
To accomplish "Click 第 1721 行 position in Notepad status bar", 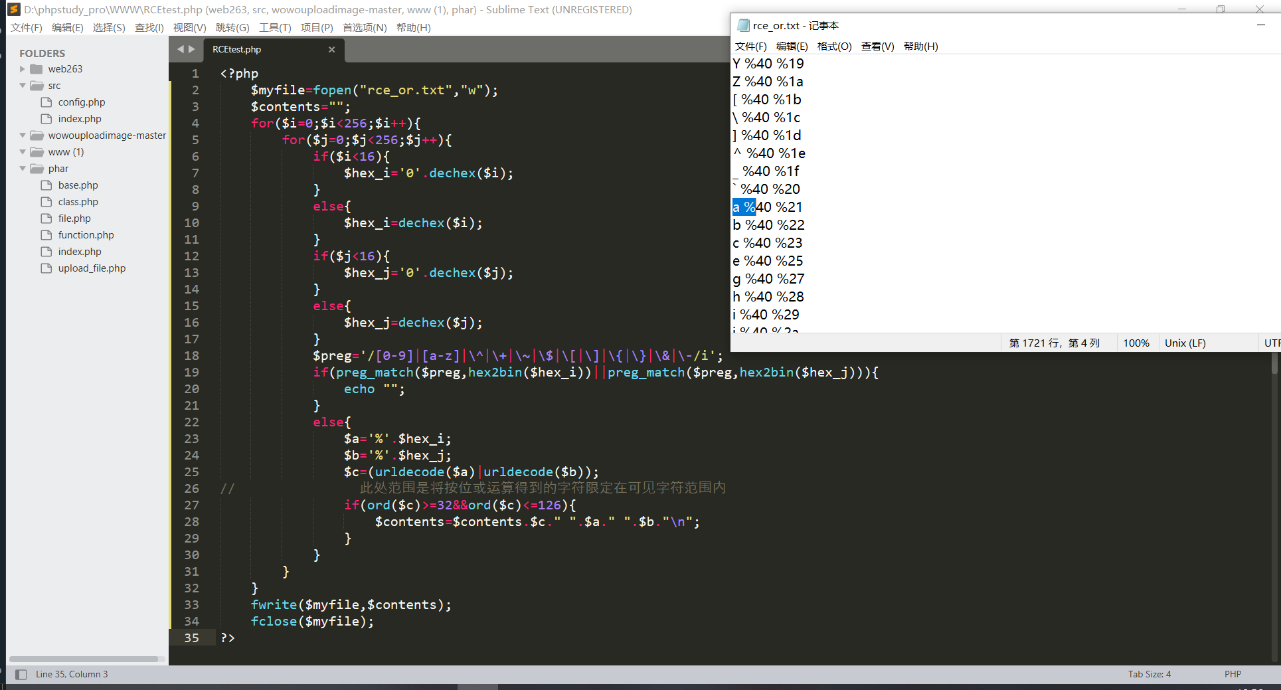I will coord(1055,343).
